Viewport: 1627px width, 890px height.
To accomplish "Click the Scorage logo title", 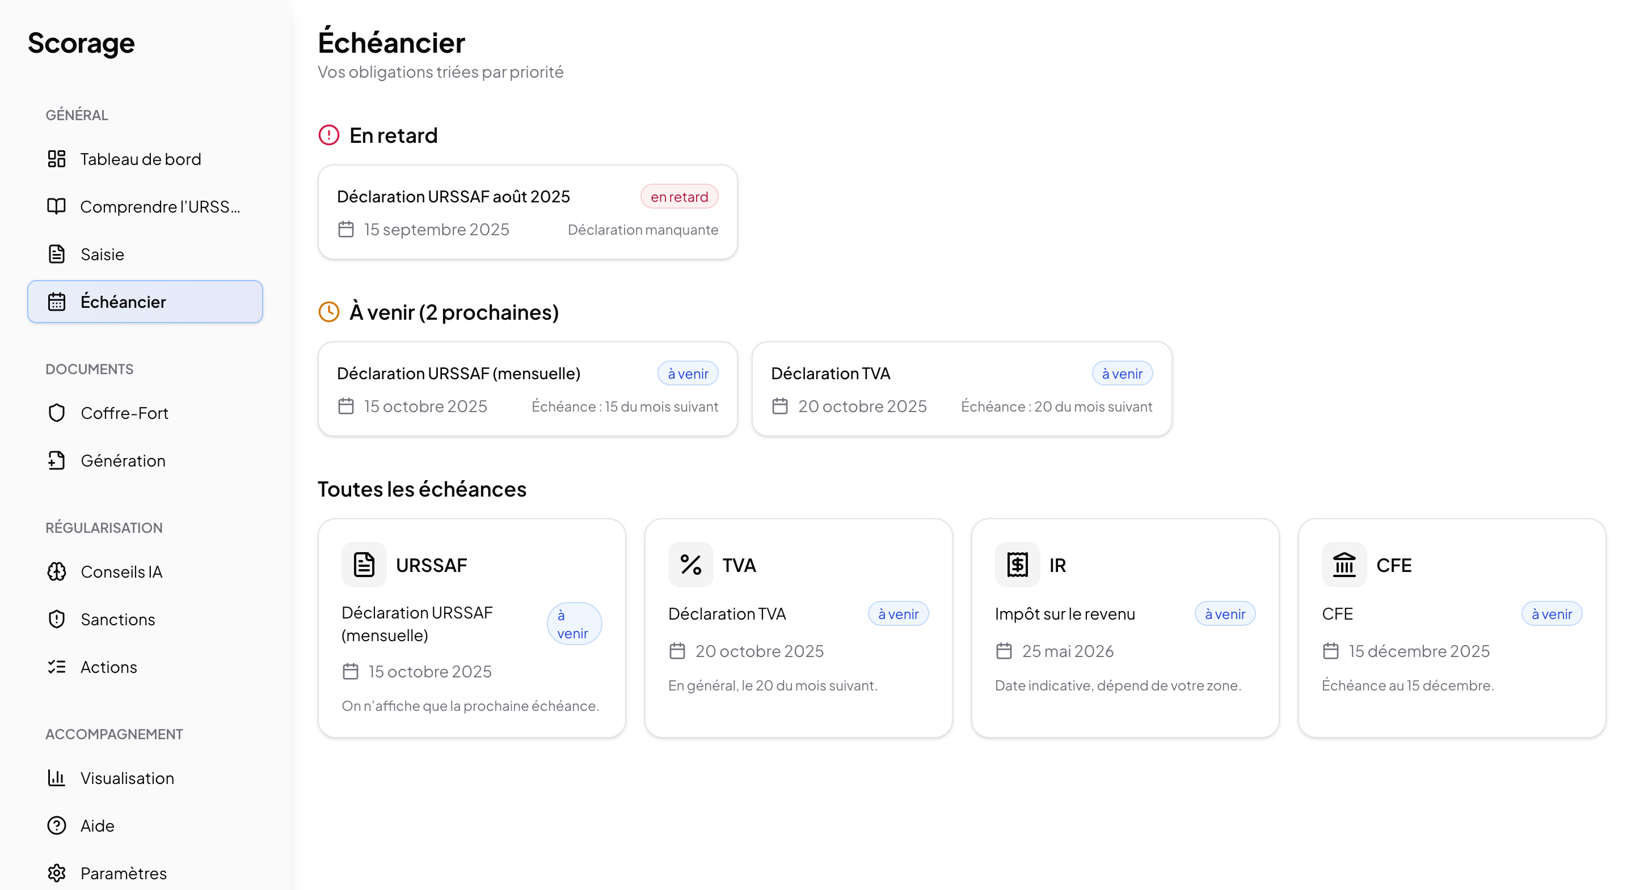I will click(82, 43).
